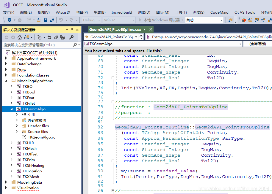Click the Navigate Forward arrow in main toolbar

[20, 20]
